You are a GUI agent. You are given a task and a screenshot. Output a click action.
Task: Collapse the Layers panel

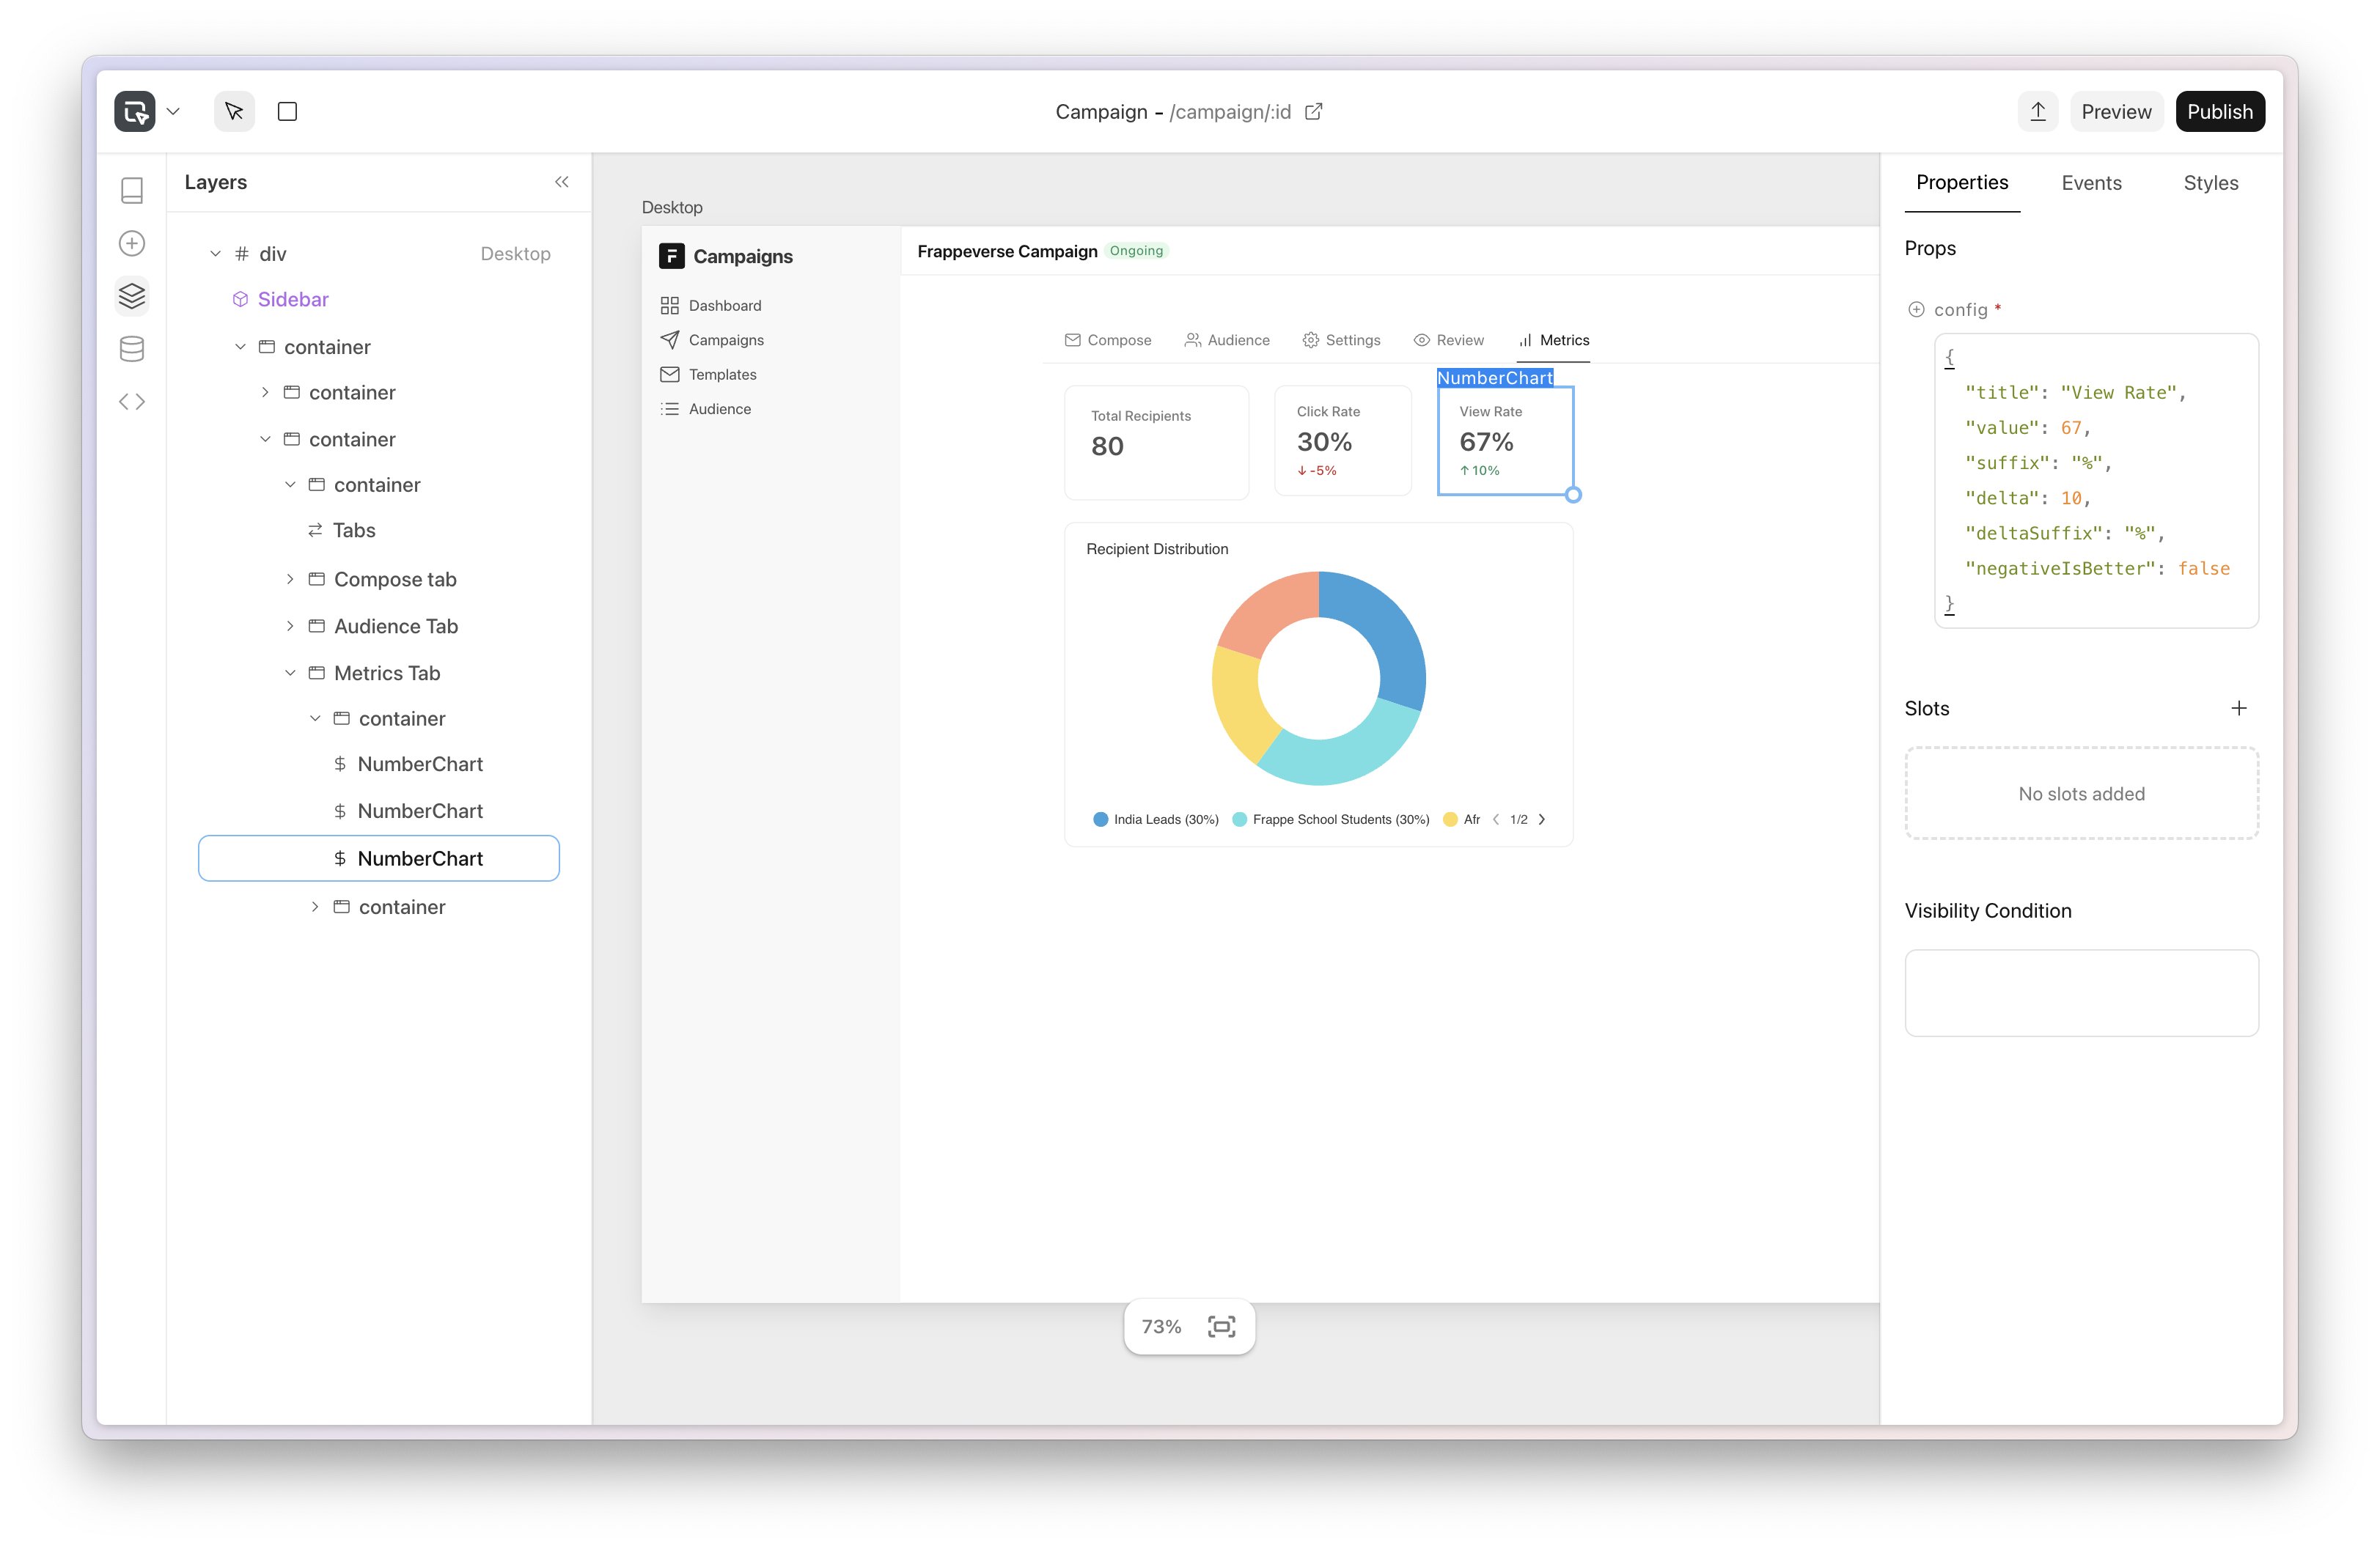561,182
